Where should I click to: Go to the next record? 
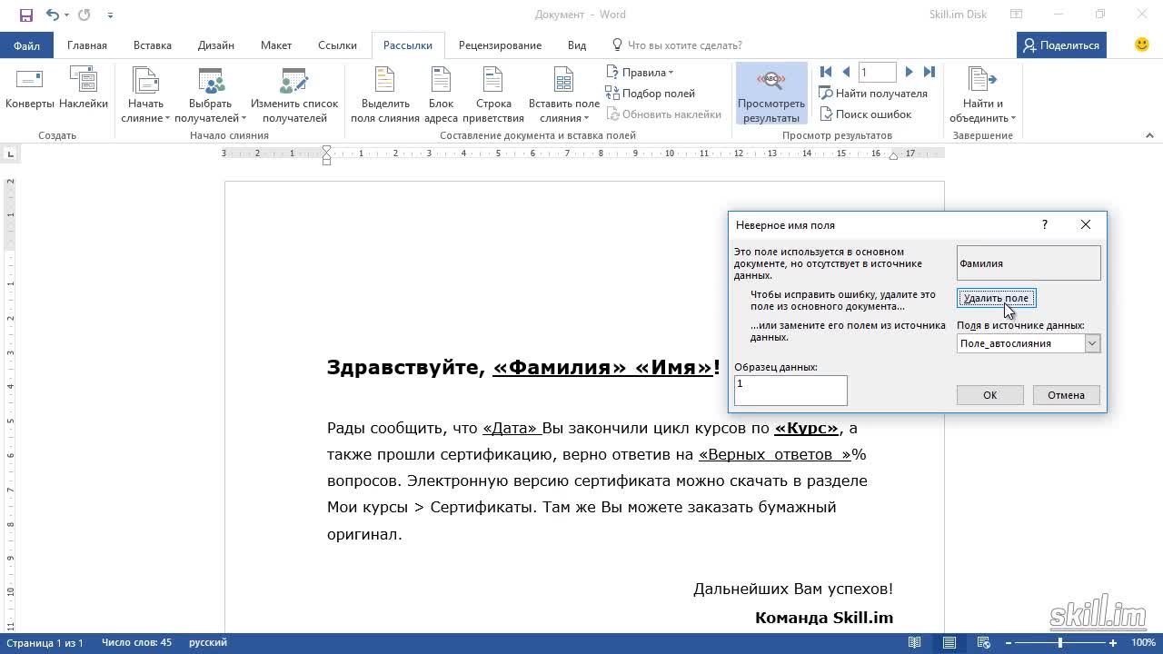(909, 72)
